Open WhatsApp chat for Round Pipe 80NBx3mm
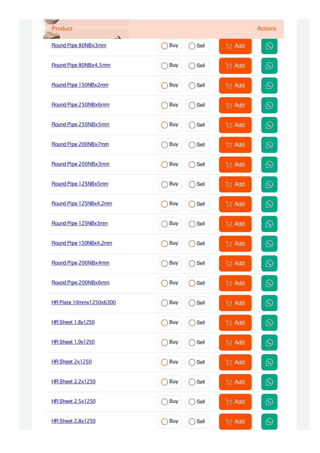The width and height of the screenshot is (320, 453). coord(269,46)
